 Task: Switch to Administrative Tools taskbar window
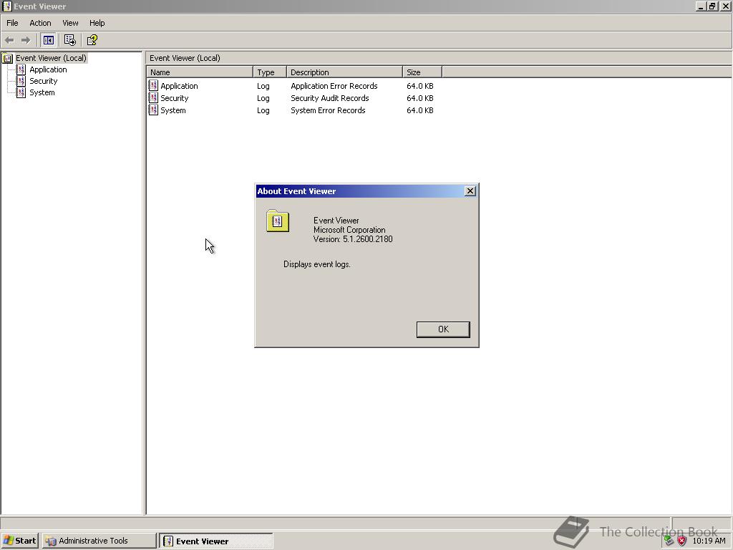tap(99, 541)
